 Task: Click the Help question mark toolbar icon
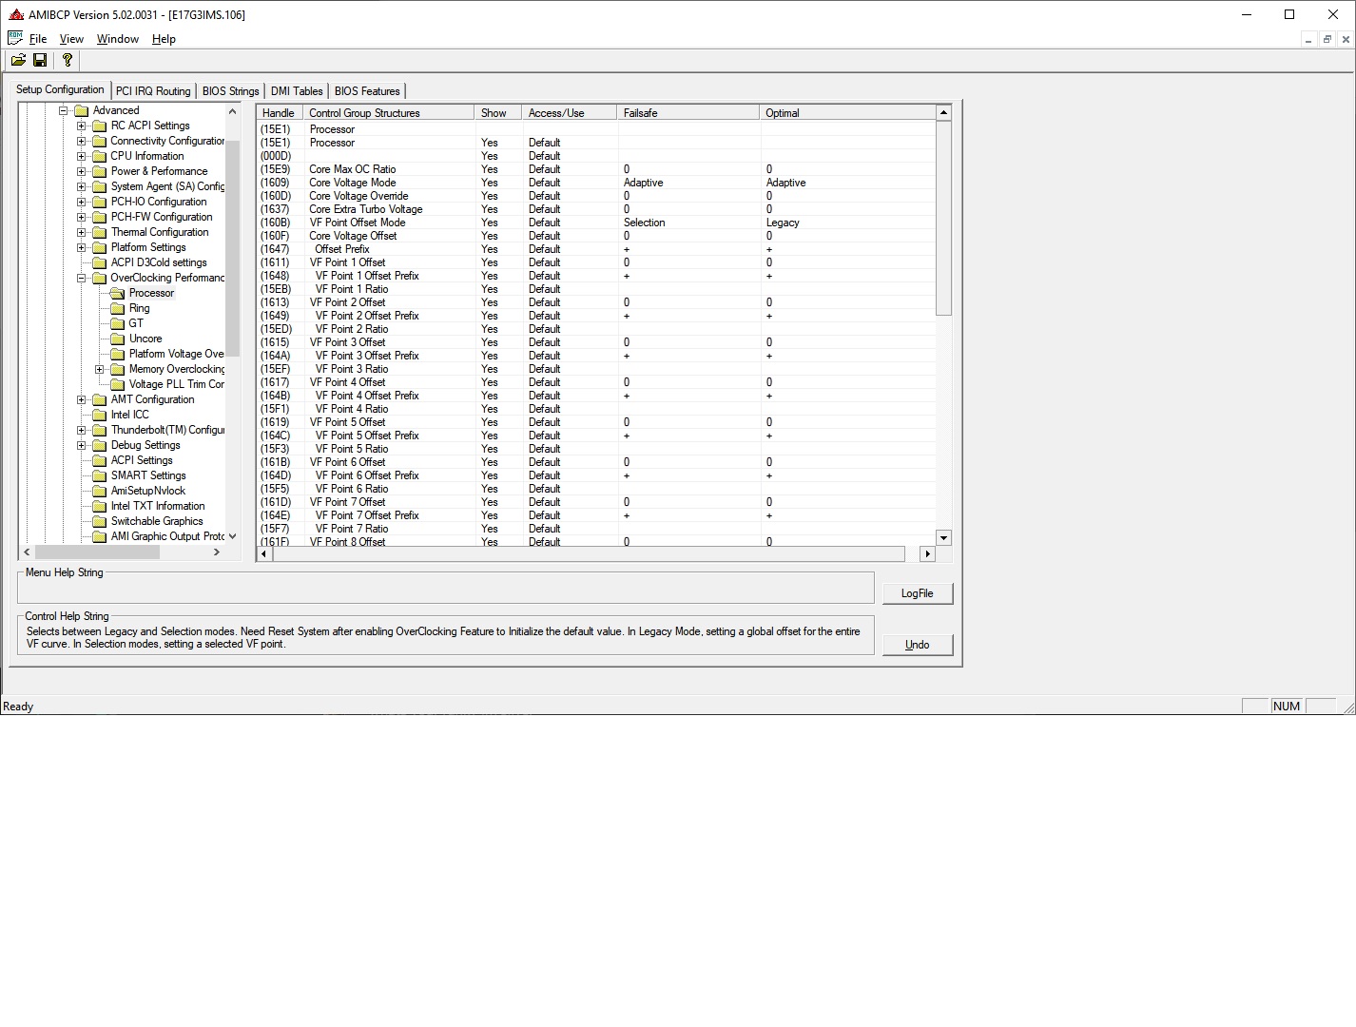click(x=67, y=60)
